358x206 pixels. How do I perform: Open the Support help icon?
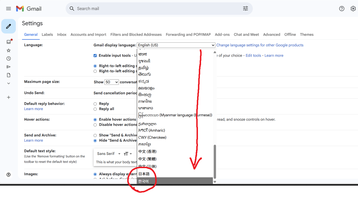click(342, 8)
